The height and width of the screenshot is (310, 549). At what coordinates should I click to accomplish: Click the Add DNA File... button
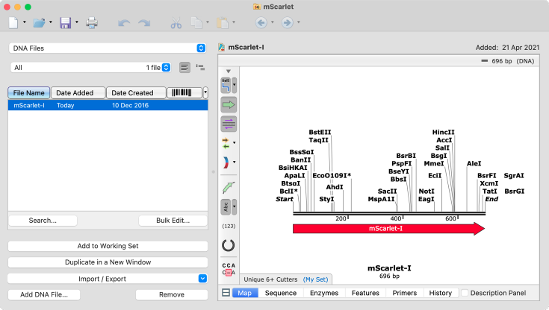(x=44, y=294)
